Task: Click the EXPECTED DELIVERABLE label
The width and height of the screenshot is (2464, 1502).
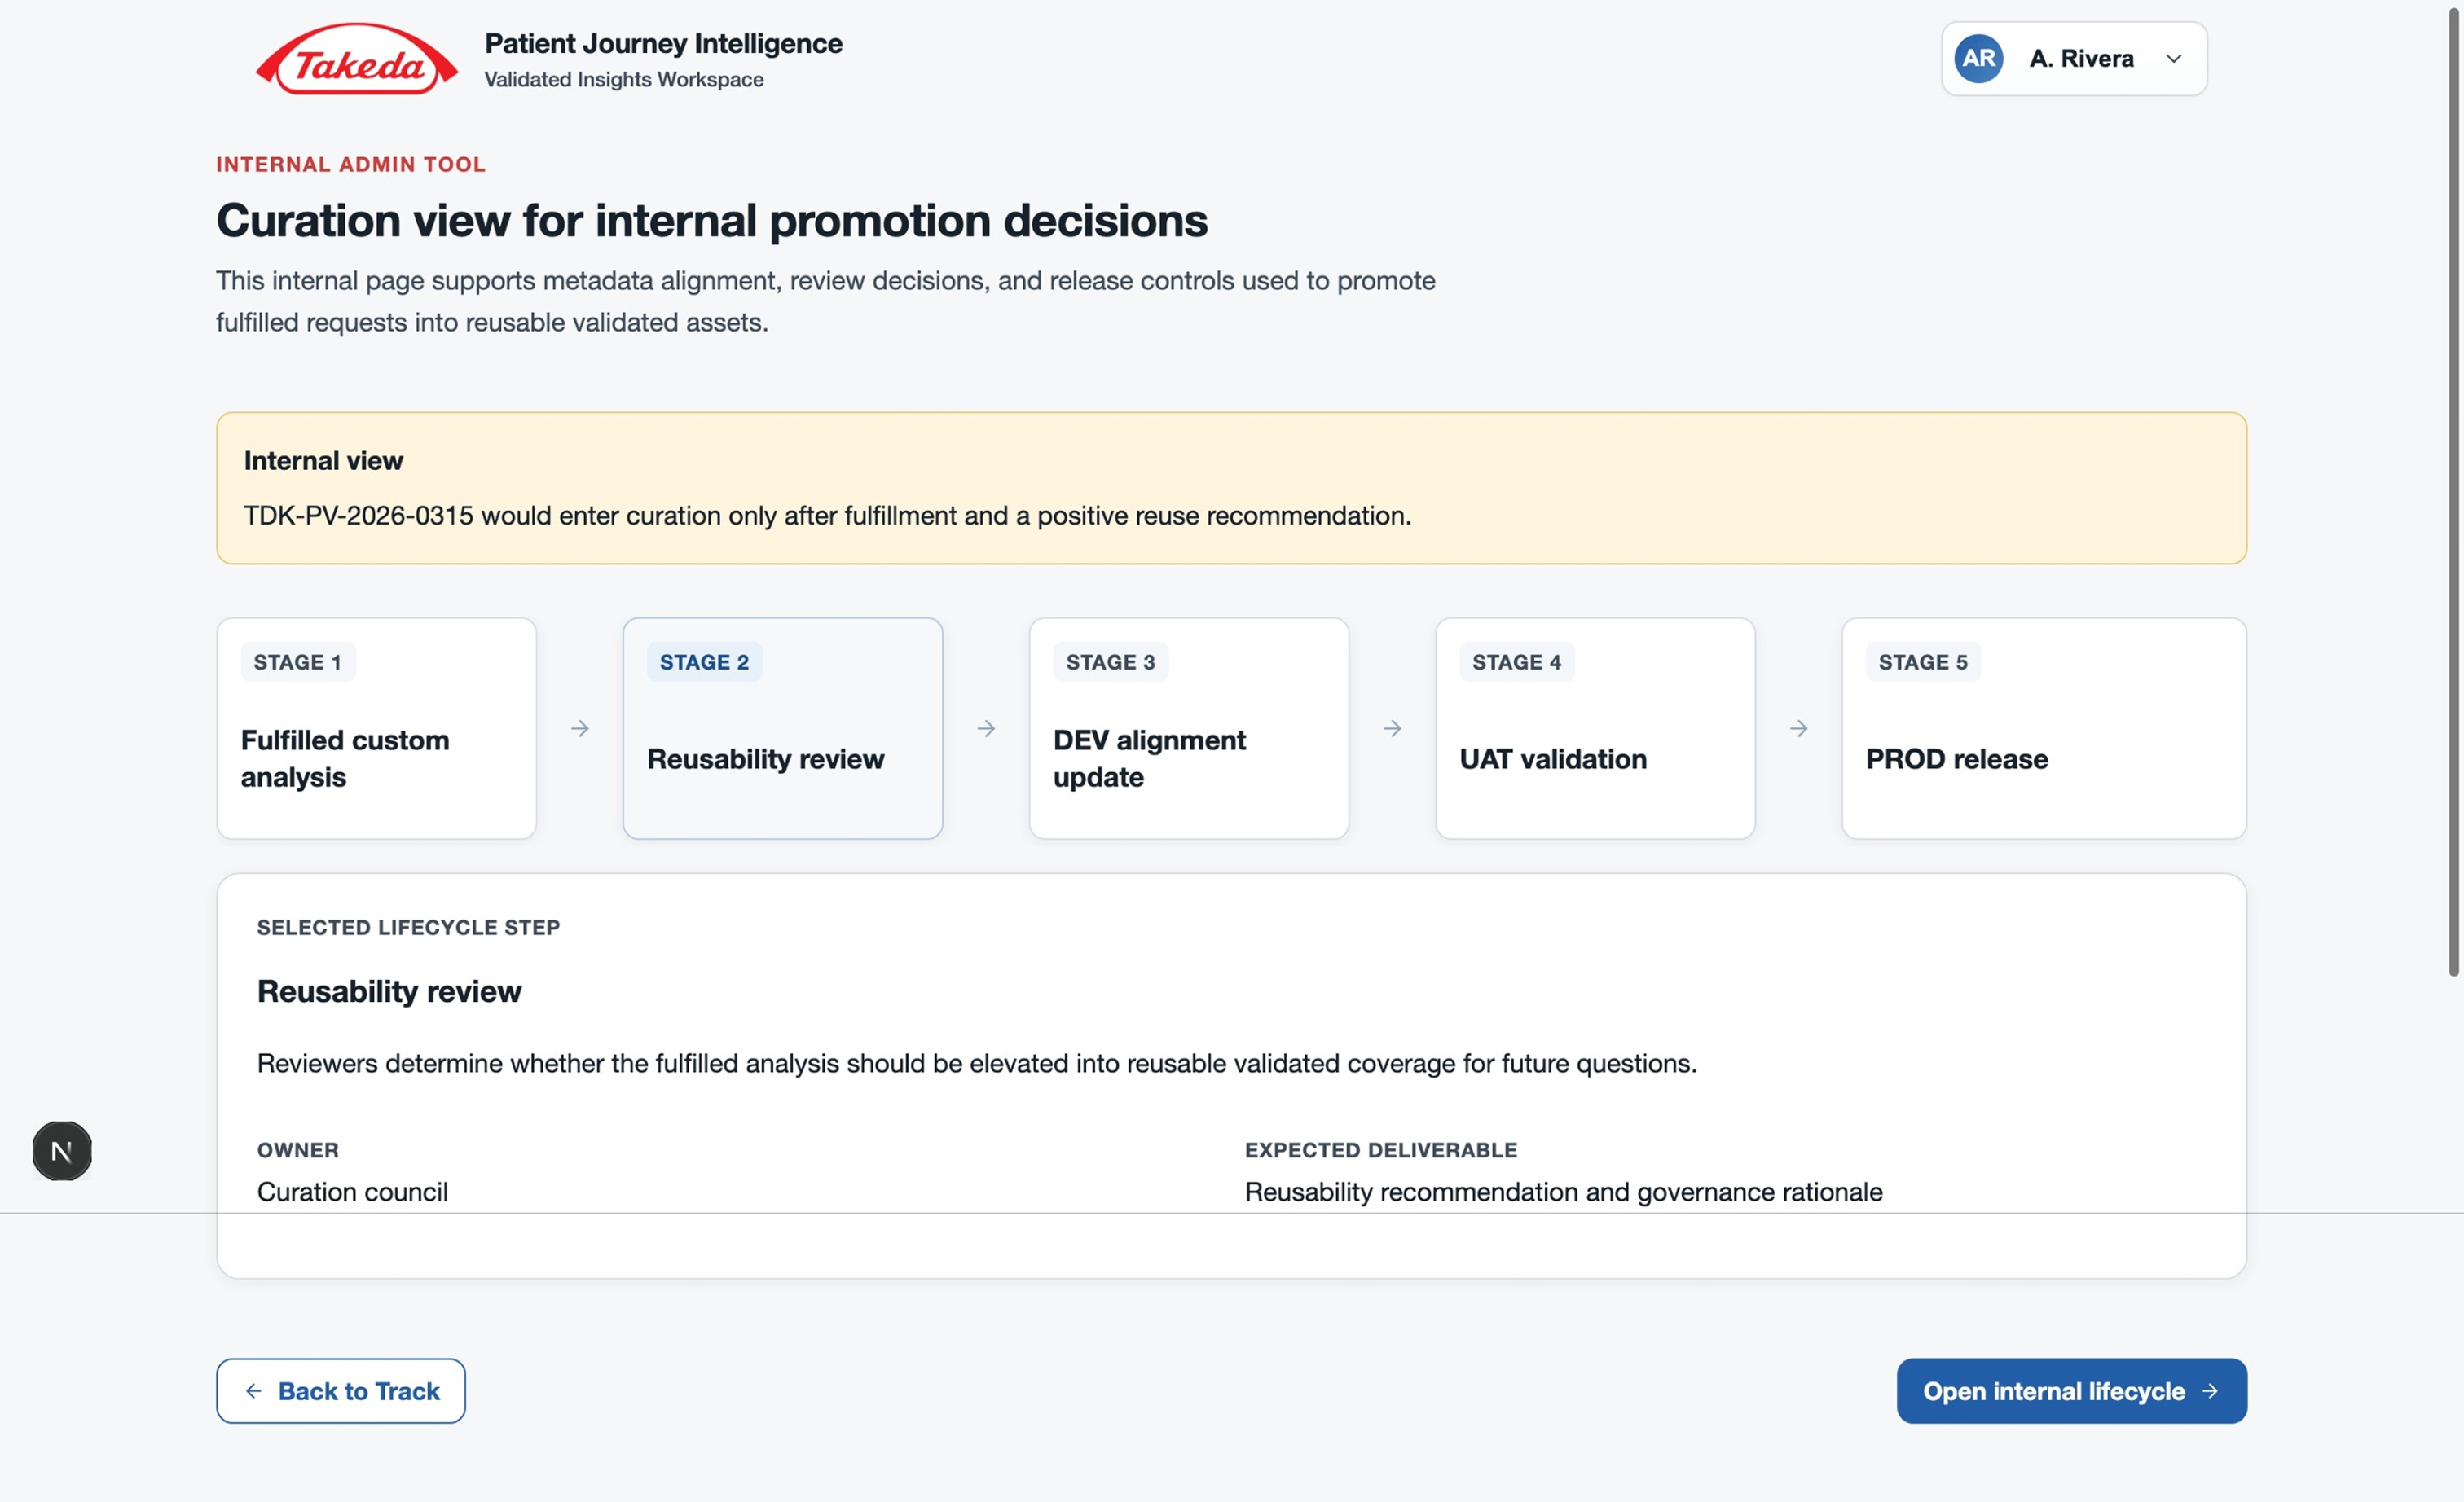Action: point(1380,1150)
